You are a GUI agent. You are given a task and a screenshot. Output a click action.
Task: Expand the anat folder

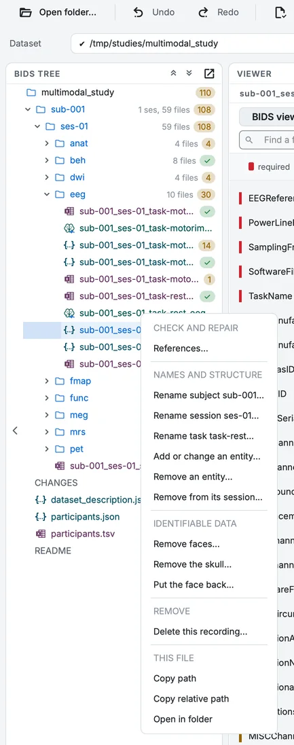click(47, 143)
